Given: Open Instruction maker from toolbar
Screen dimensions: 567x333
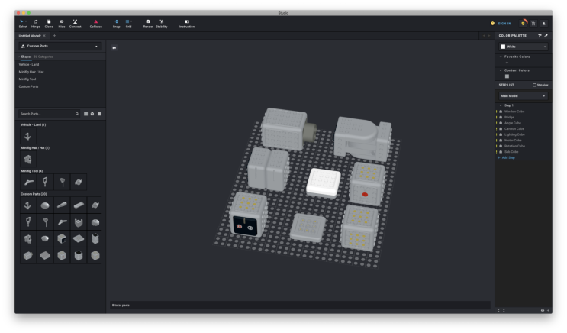Looking at the screenshot, I should point(187,23).
